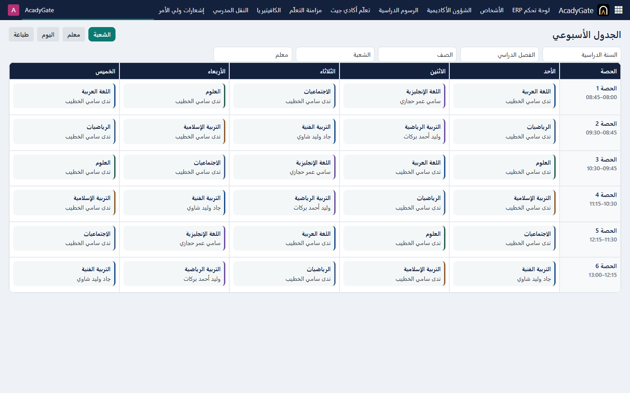Screen dimensions: 630x393
Task: Click the AcadyGate logo icon
Action: tap(603, 10)
